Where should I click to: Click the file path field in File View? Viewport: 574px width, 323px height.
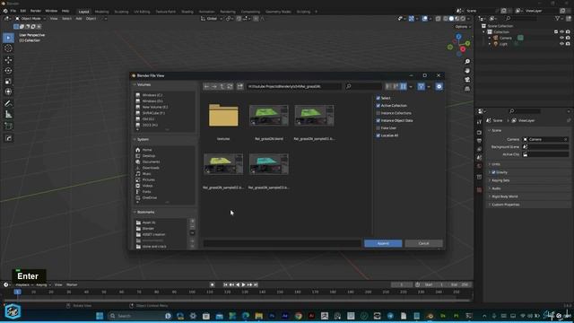point(293,86)
